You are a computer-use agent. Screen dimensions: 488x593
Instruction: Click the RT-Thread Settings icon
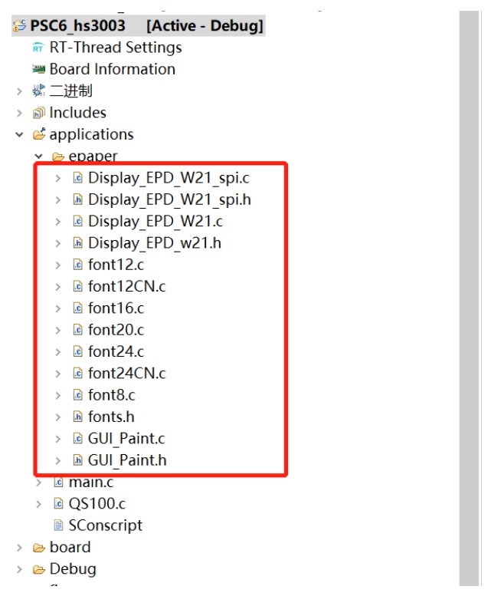pyautogui.click(x=38, y=48)
